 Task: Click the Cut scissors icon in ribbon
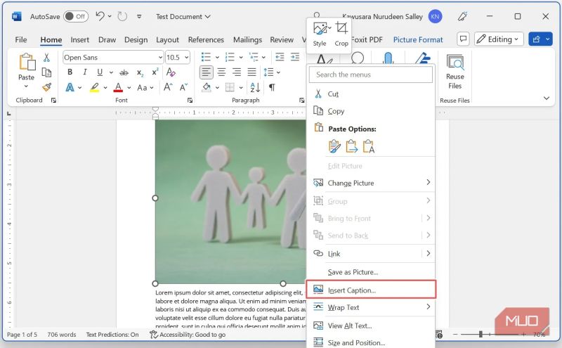pos(46,58)
